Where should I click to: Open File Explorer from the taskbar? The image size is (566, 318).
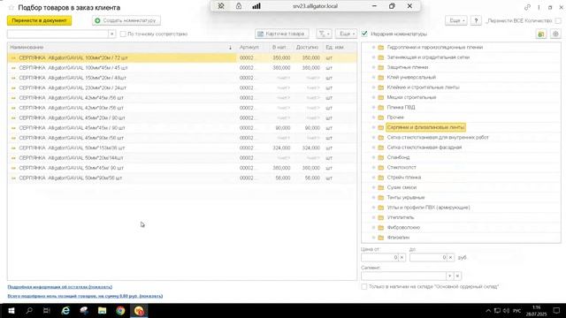point(103,311)
